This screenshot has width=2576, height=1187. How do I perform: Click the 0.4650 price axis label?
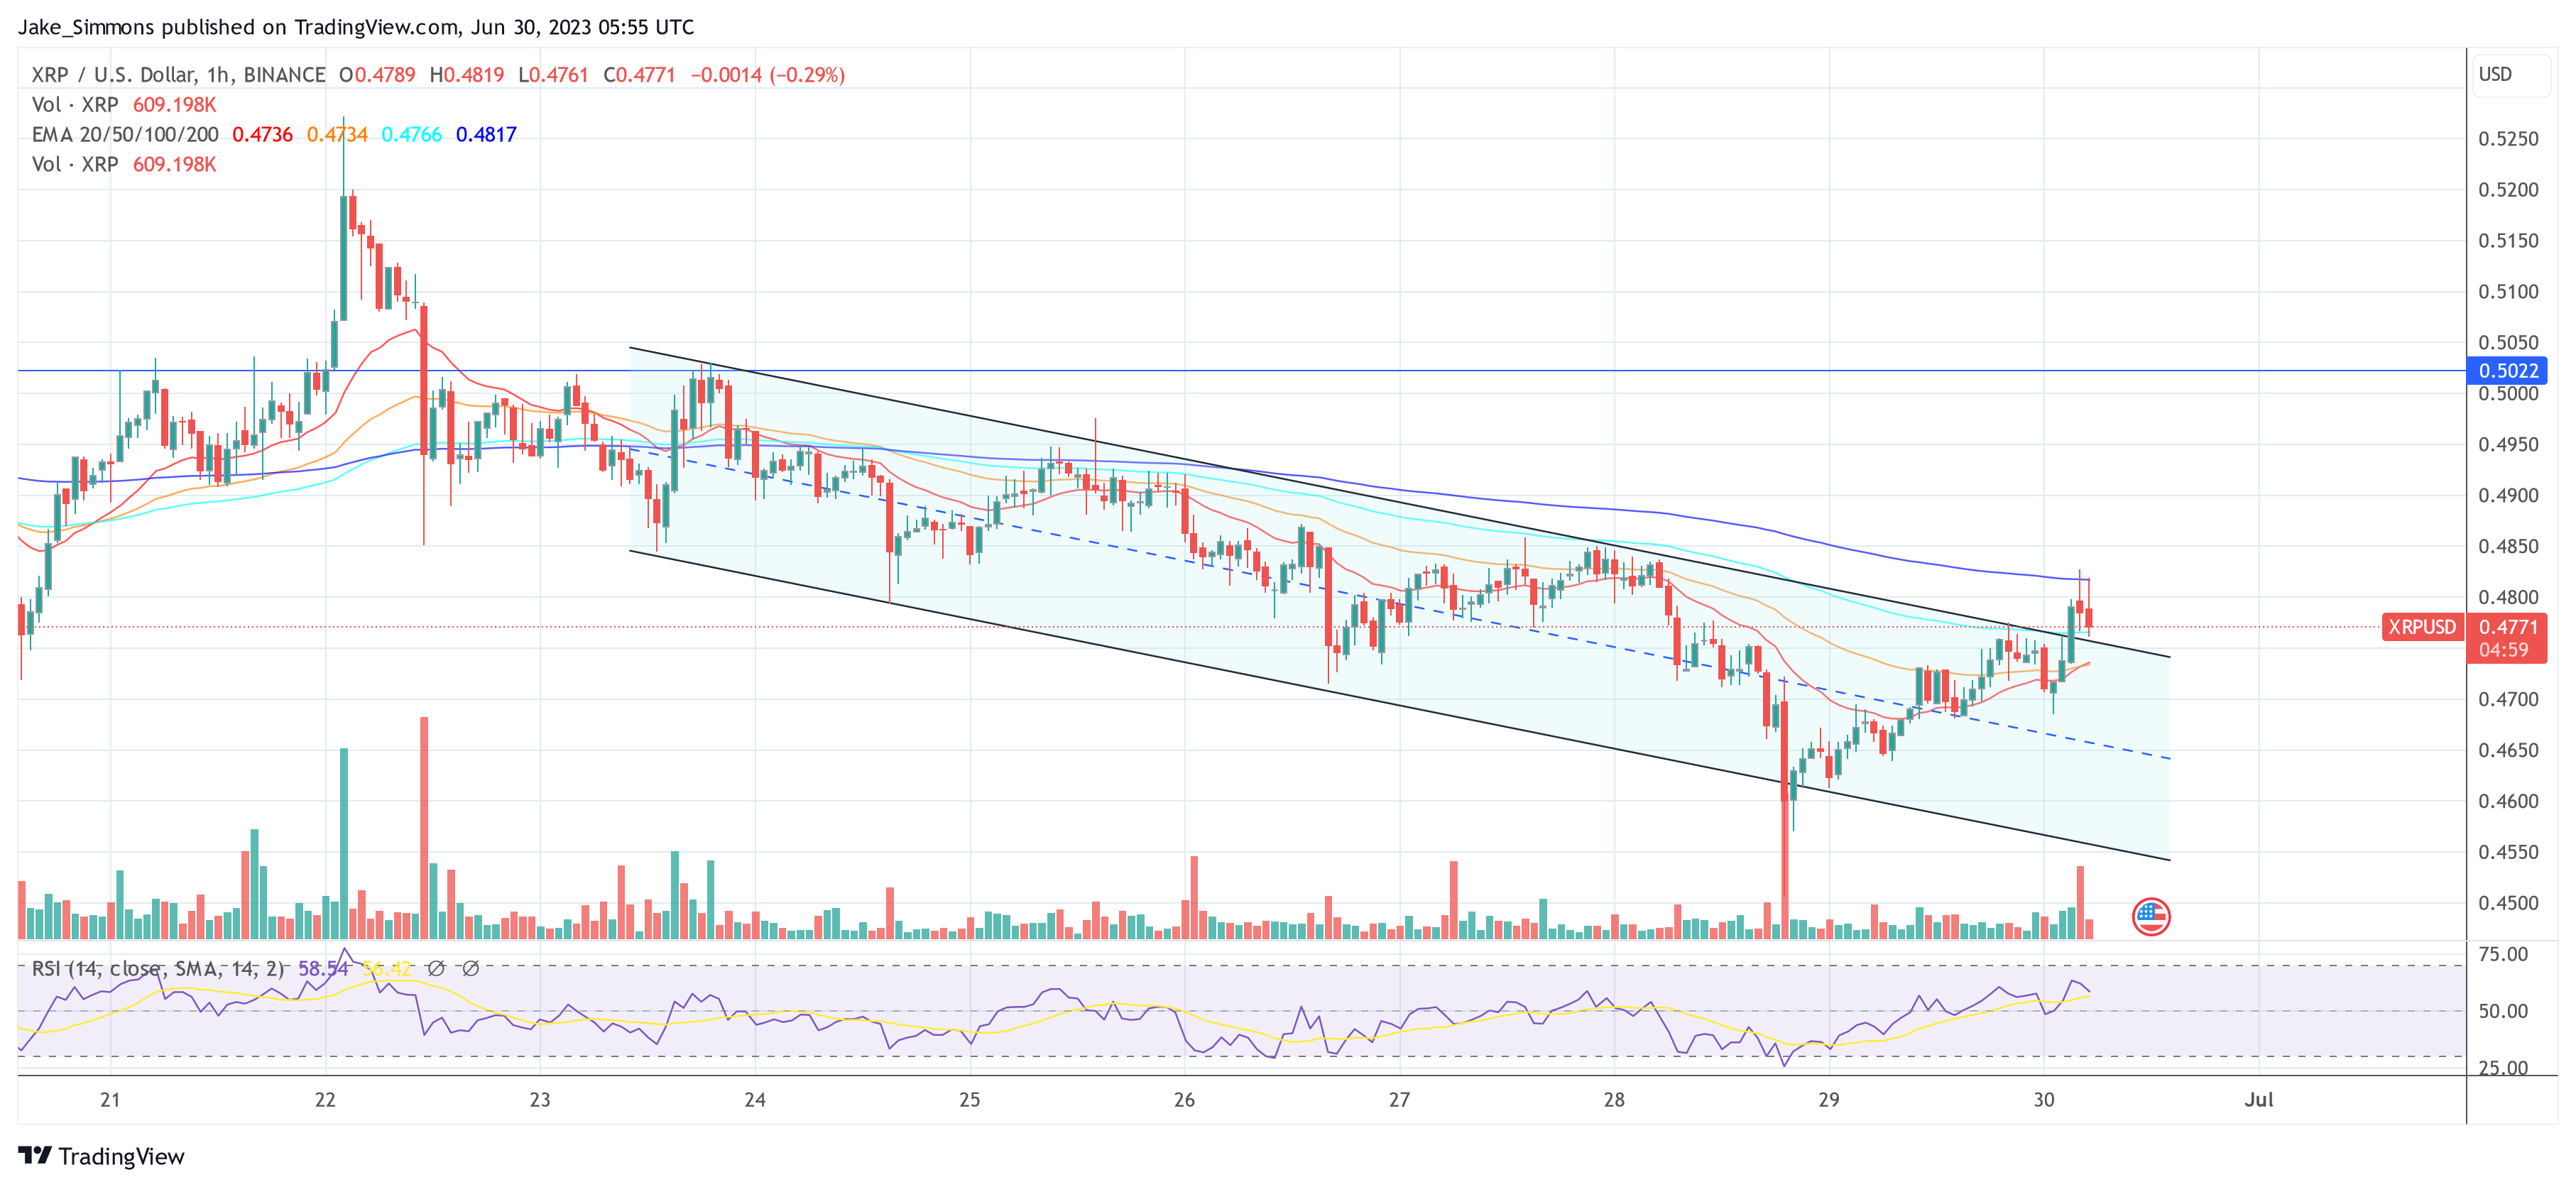[x=2508, y=750]
